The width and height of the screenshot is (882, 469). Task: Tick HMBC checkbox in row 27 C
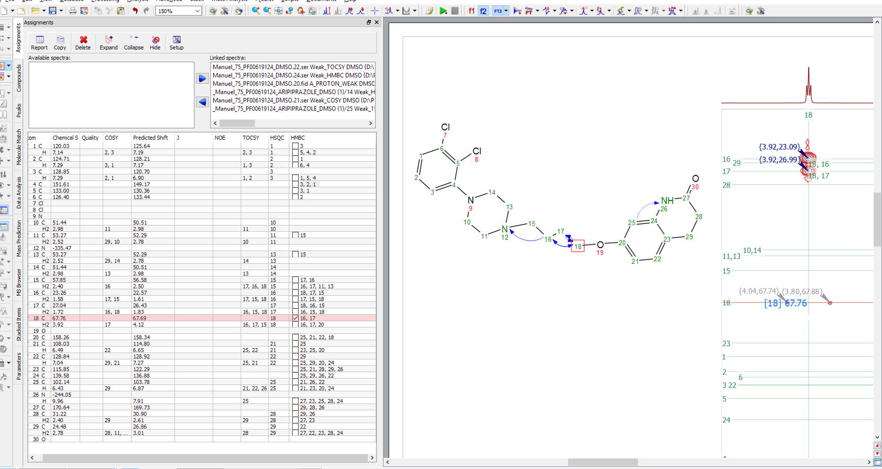point(295,407)
